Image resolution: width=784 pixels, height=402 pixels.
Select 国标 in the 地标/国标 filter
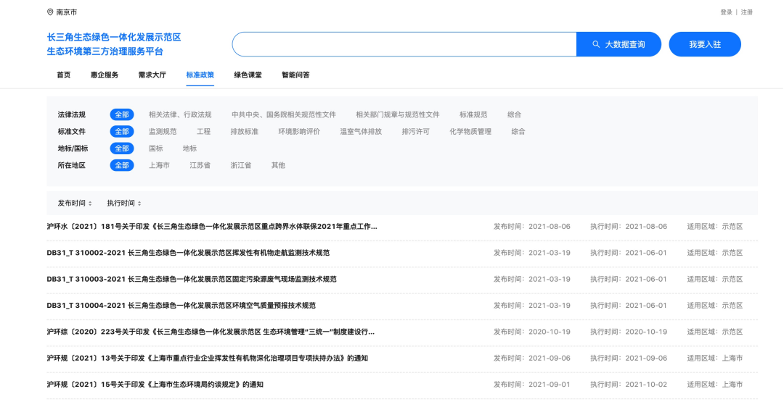pos(155,148)
